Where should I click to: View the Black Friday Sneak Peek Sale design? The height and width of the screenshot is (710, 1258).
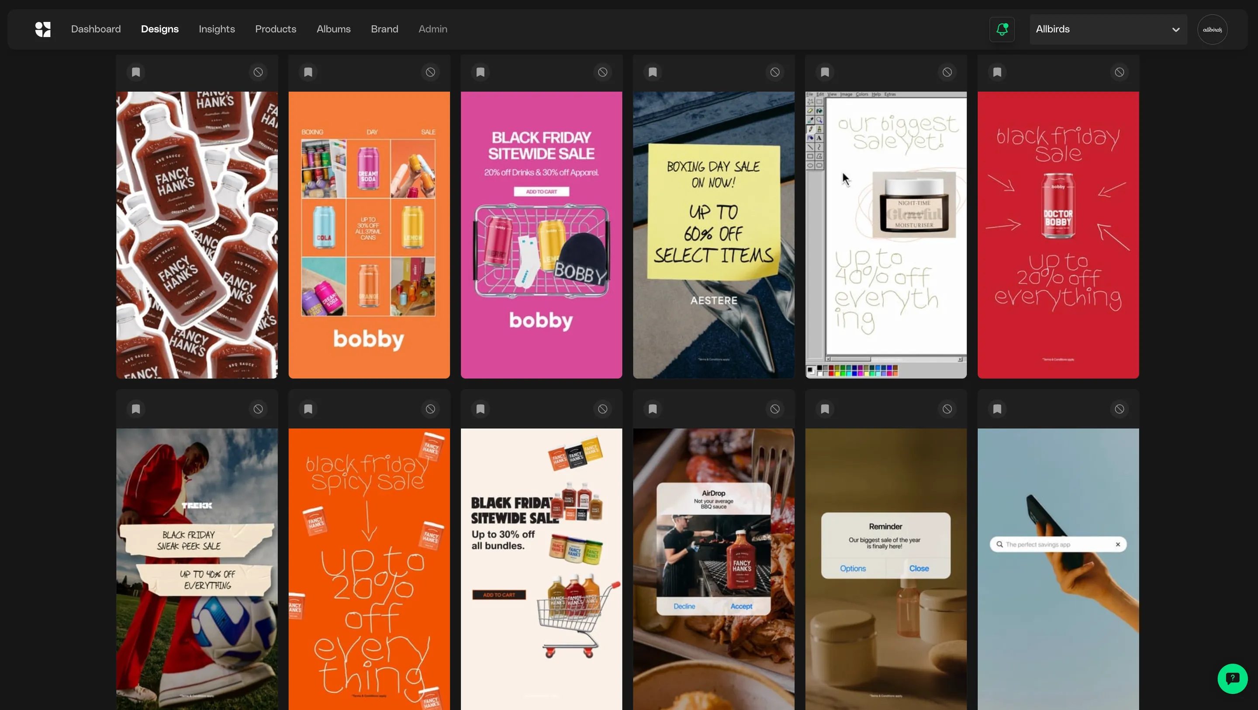[x=197, y=569]
